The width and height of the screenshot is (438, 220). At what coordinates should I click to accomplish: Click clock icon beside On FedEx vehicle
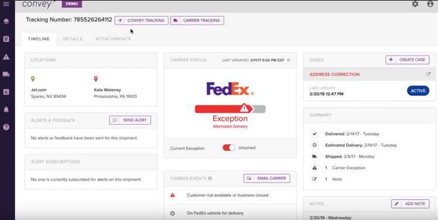172,214
